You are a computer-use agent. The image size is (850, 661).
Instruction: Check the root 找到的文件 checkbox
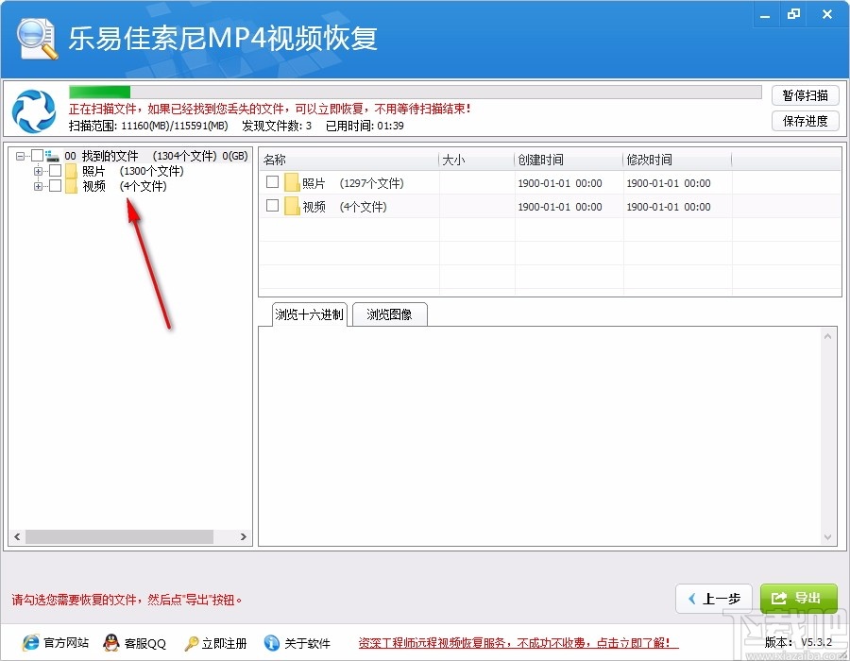39,155
